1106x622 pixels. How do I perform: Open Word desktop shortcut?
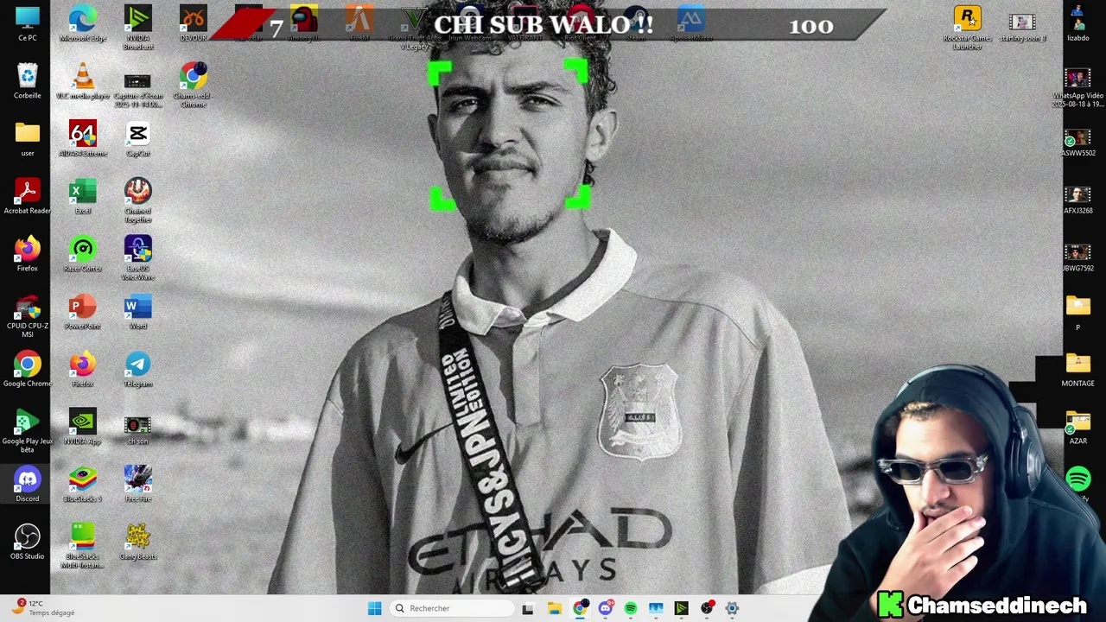[x=137, y=312]
